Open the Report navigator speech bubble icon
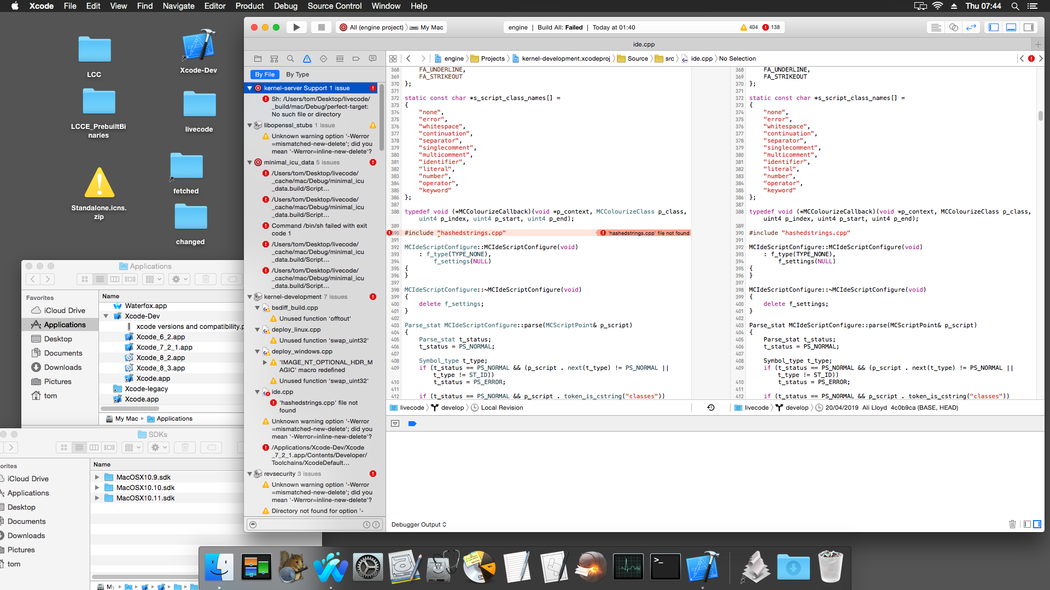This screenshot has height=590, width=1050. click(x=372, y=58)
